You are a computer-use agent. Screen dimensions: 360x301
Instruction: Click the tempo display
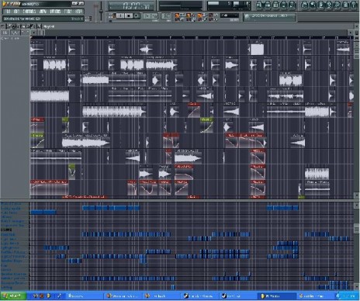click(151, 16)
